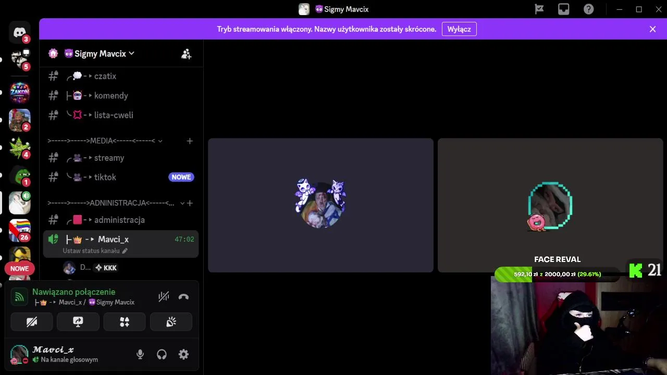Open the soldier avatar server with 2 badge
The height and width of the screenshot is (375, 667).
click(x=20, y=120)
